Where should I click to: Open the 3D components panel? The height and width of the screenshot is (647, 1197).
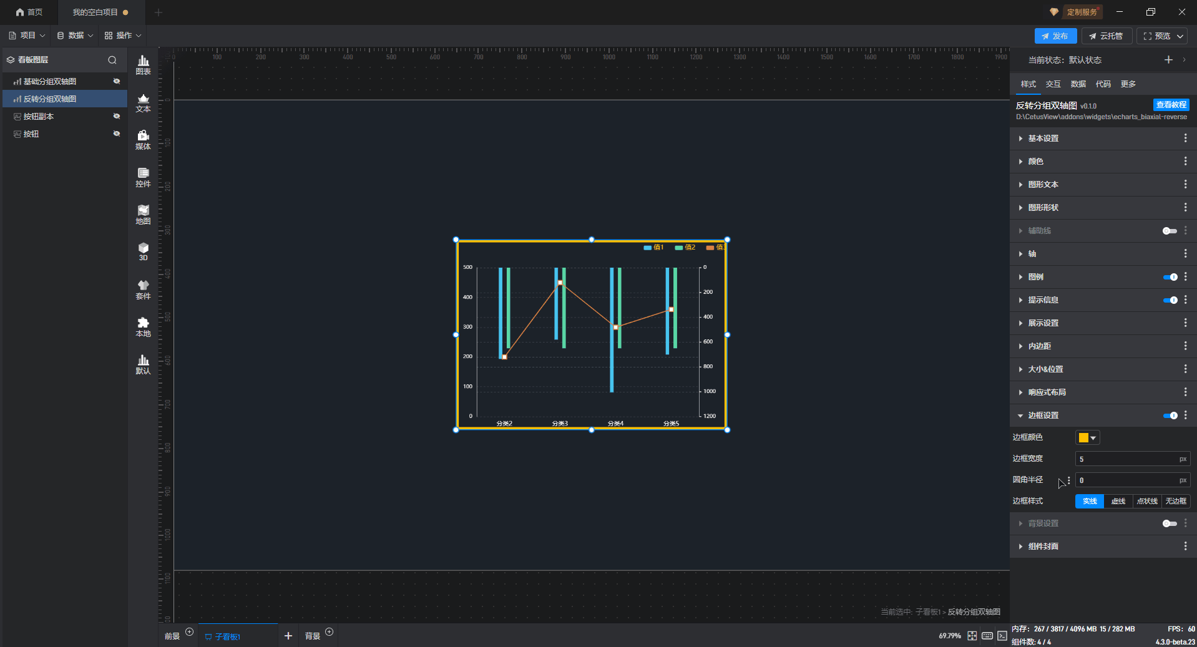(143, 251)
